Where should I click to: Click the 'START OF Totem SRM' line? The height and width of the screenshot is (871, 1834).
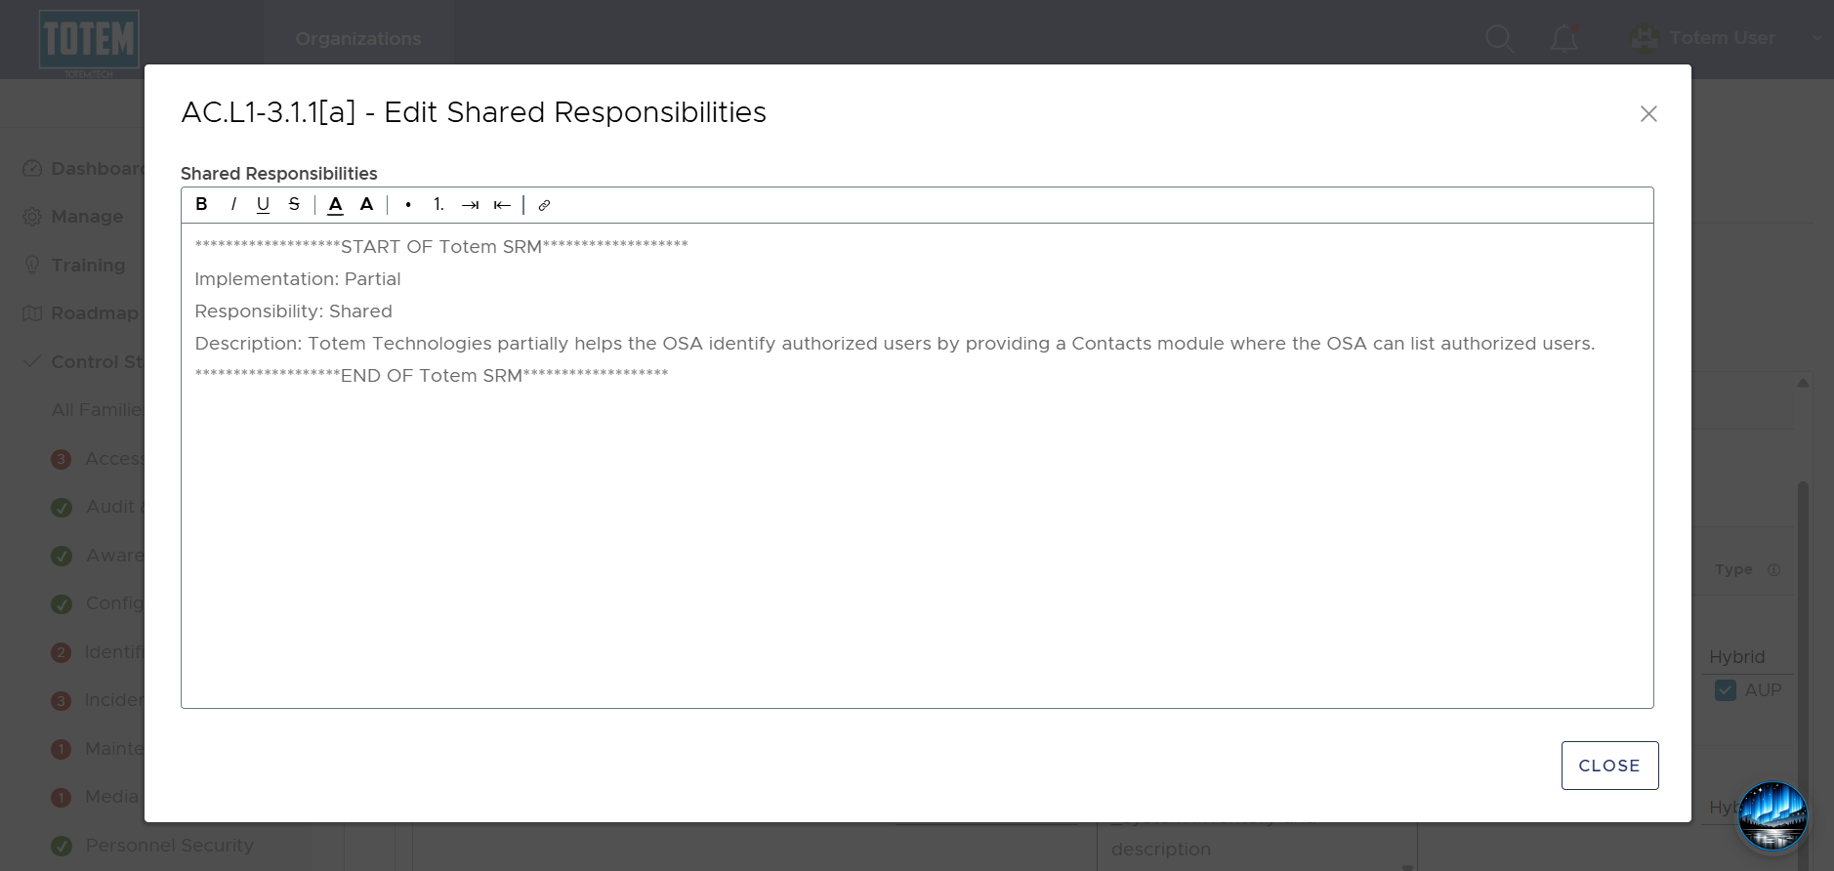[441, 247]
